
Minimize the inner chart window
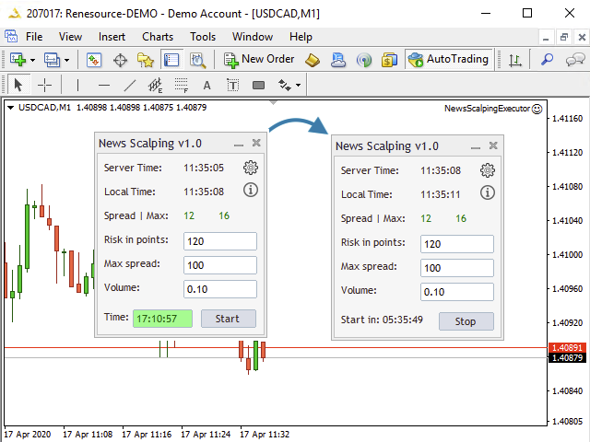point(546,37)
